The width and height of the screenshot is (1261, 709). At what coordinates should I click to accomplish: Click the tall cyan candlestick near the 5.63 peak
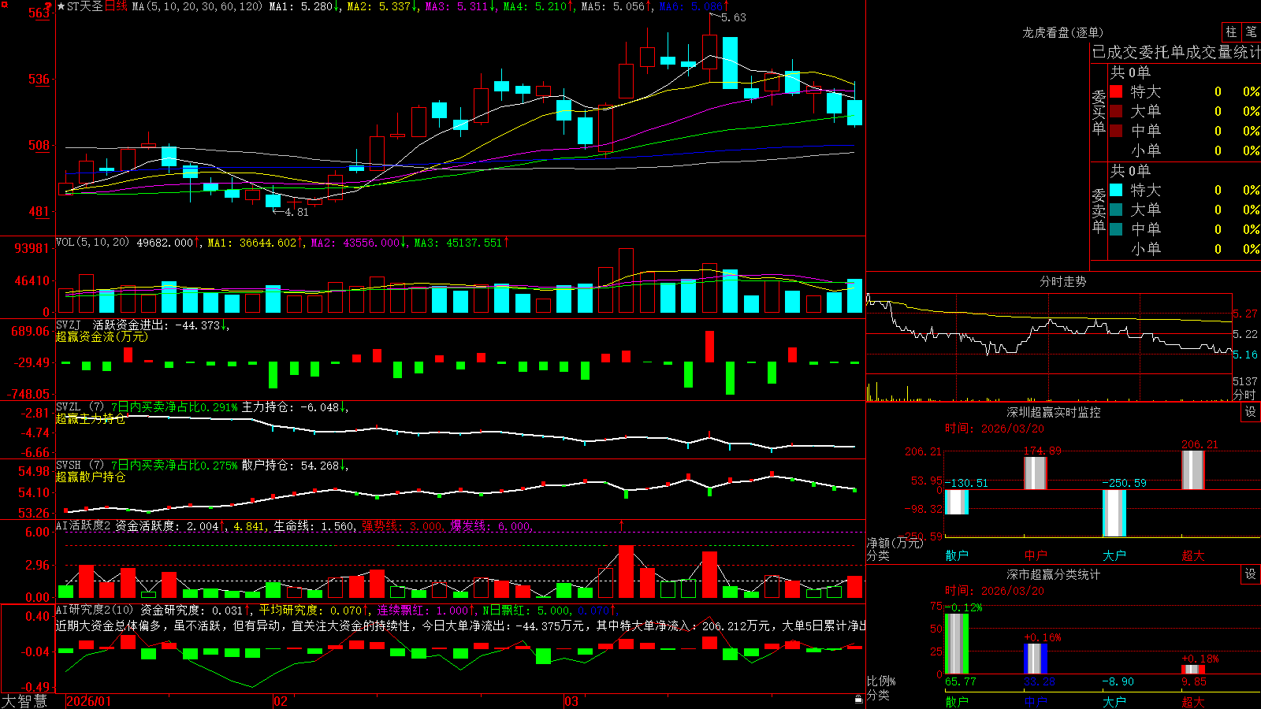click(731, 63)
